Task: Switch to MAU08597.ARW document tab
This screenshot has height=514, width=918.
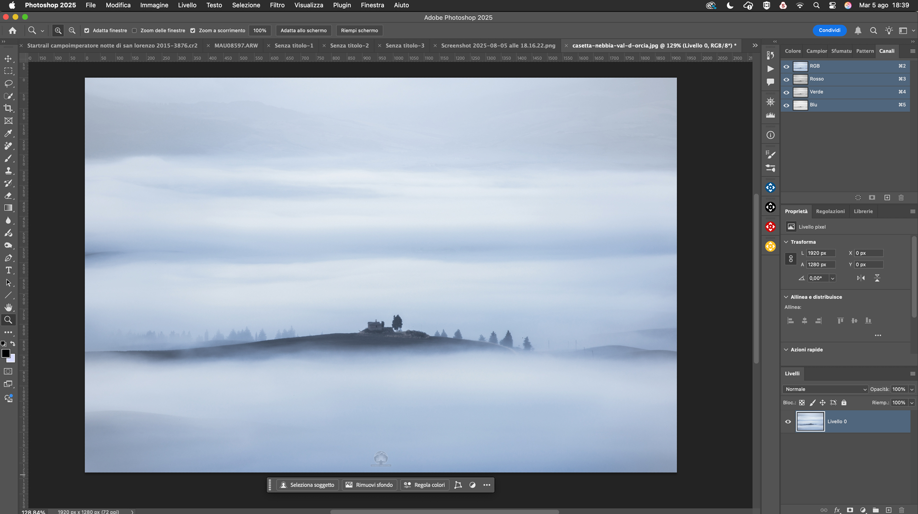Action: [236, 45]
